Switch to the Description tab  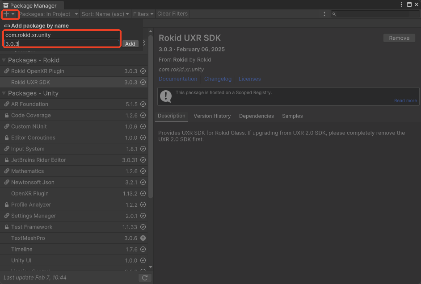(x=172, y=116)
